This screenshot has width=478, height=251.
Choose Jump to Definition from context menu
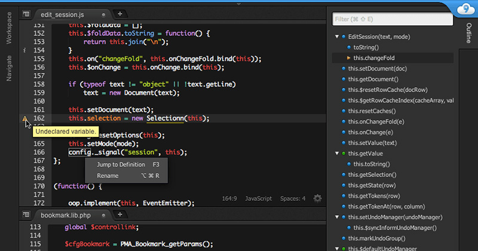[121, 164]
